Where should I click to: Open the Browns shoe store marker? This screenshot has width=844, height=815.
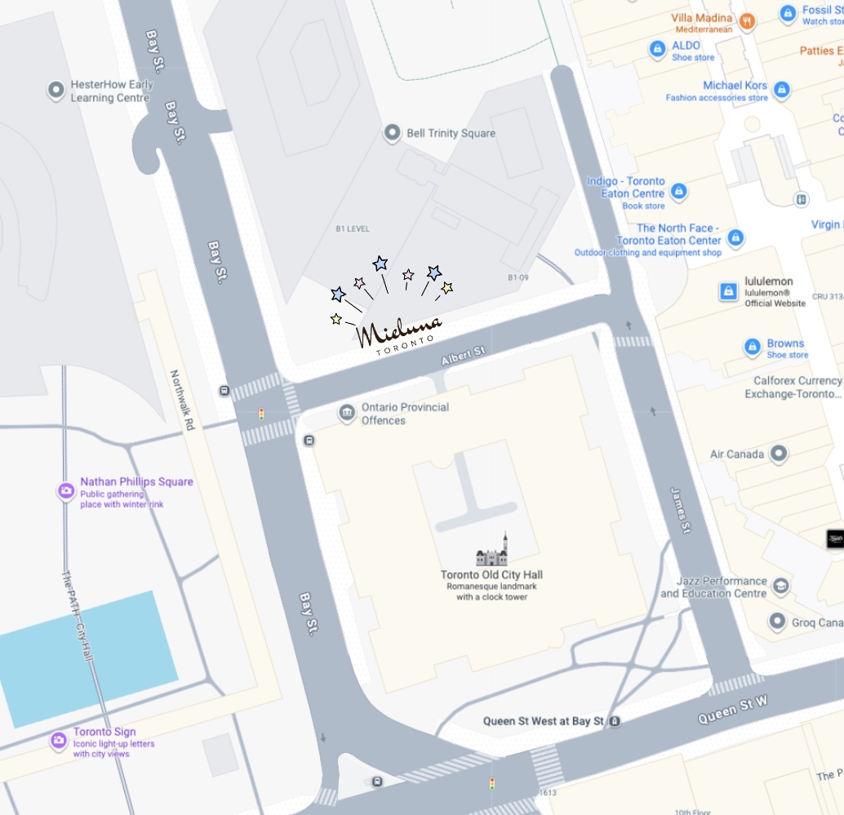[752, 347]
